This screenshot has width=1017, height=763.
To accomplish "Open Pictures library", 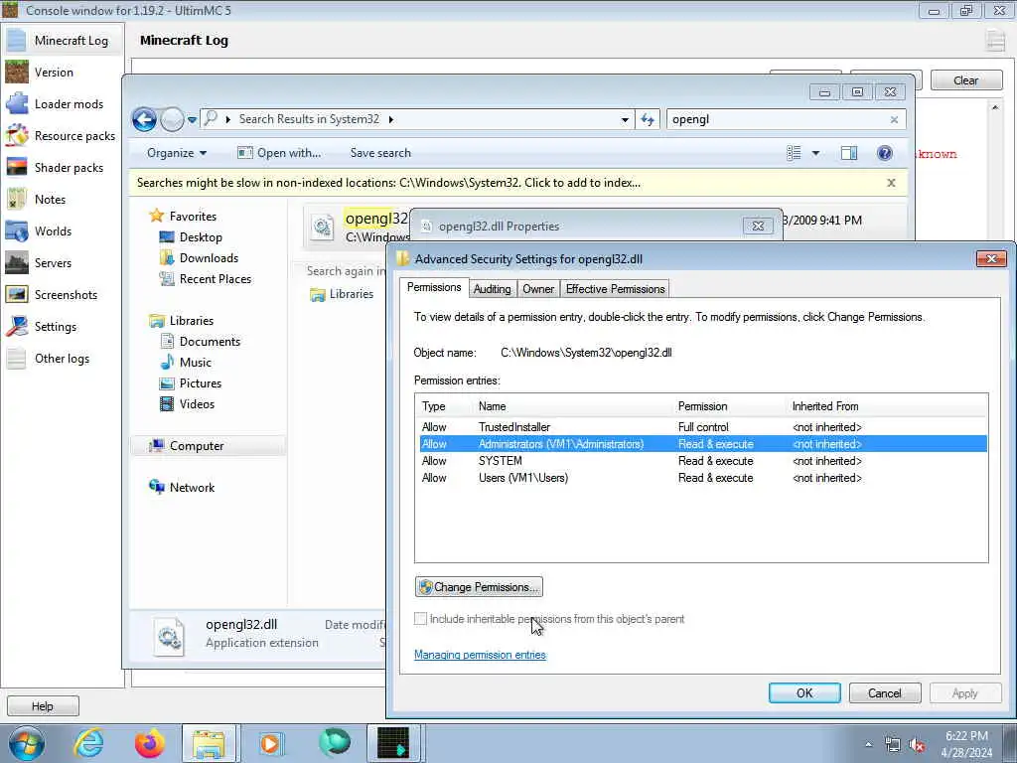I will [x=200, y=382].
